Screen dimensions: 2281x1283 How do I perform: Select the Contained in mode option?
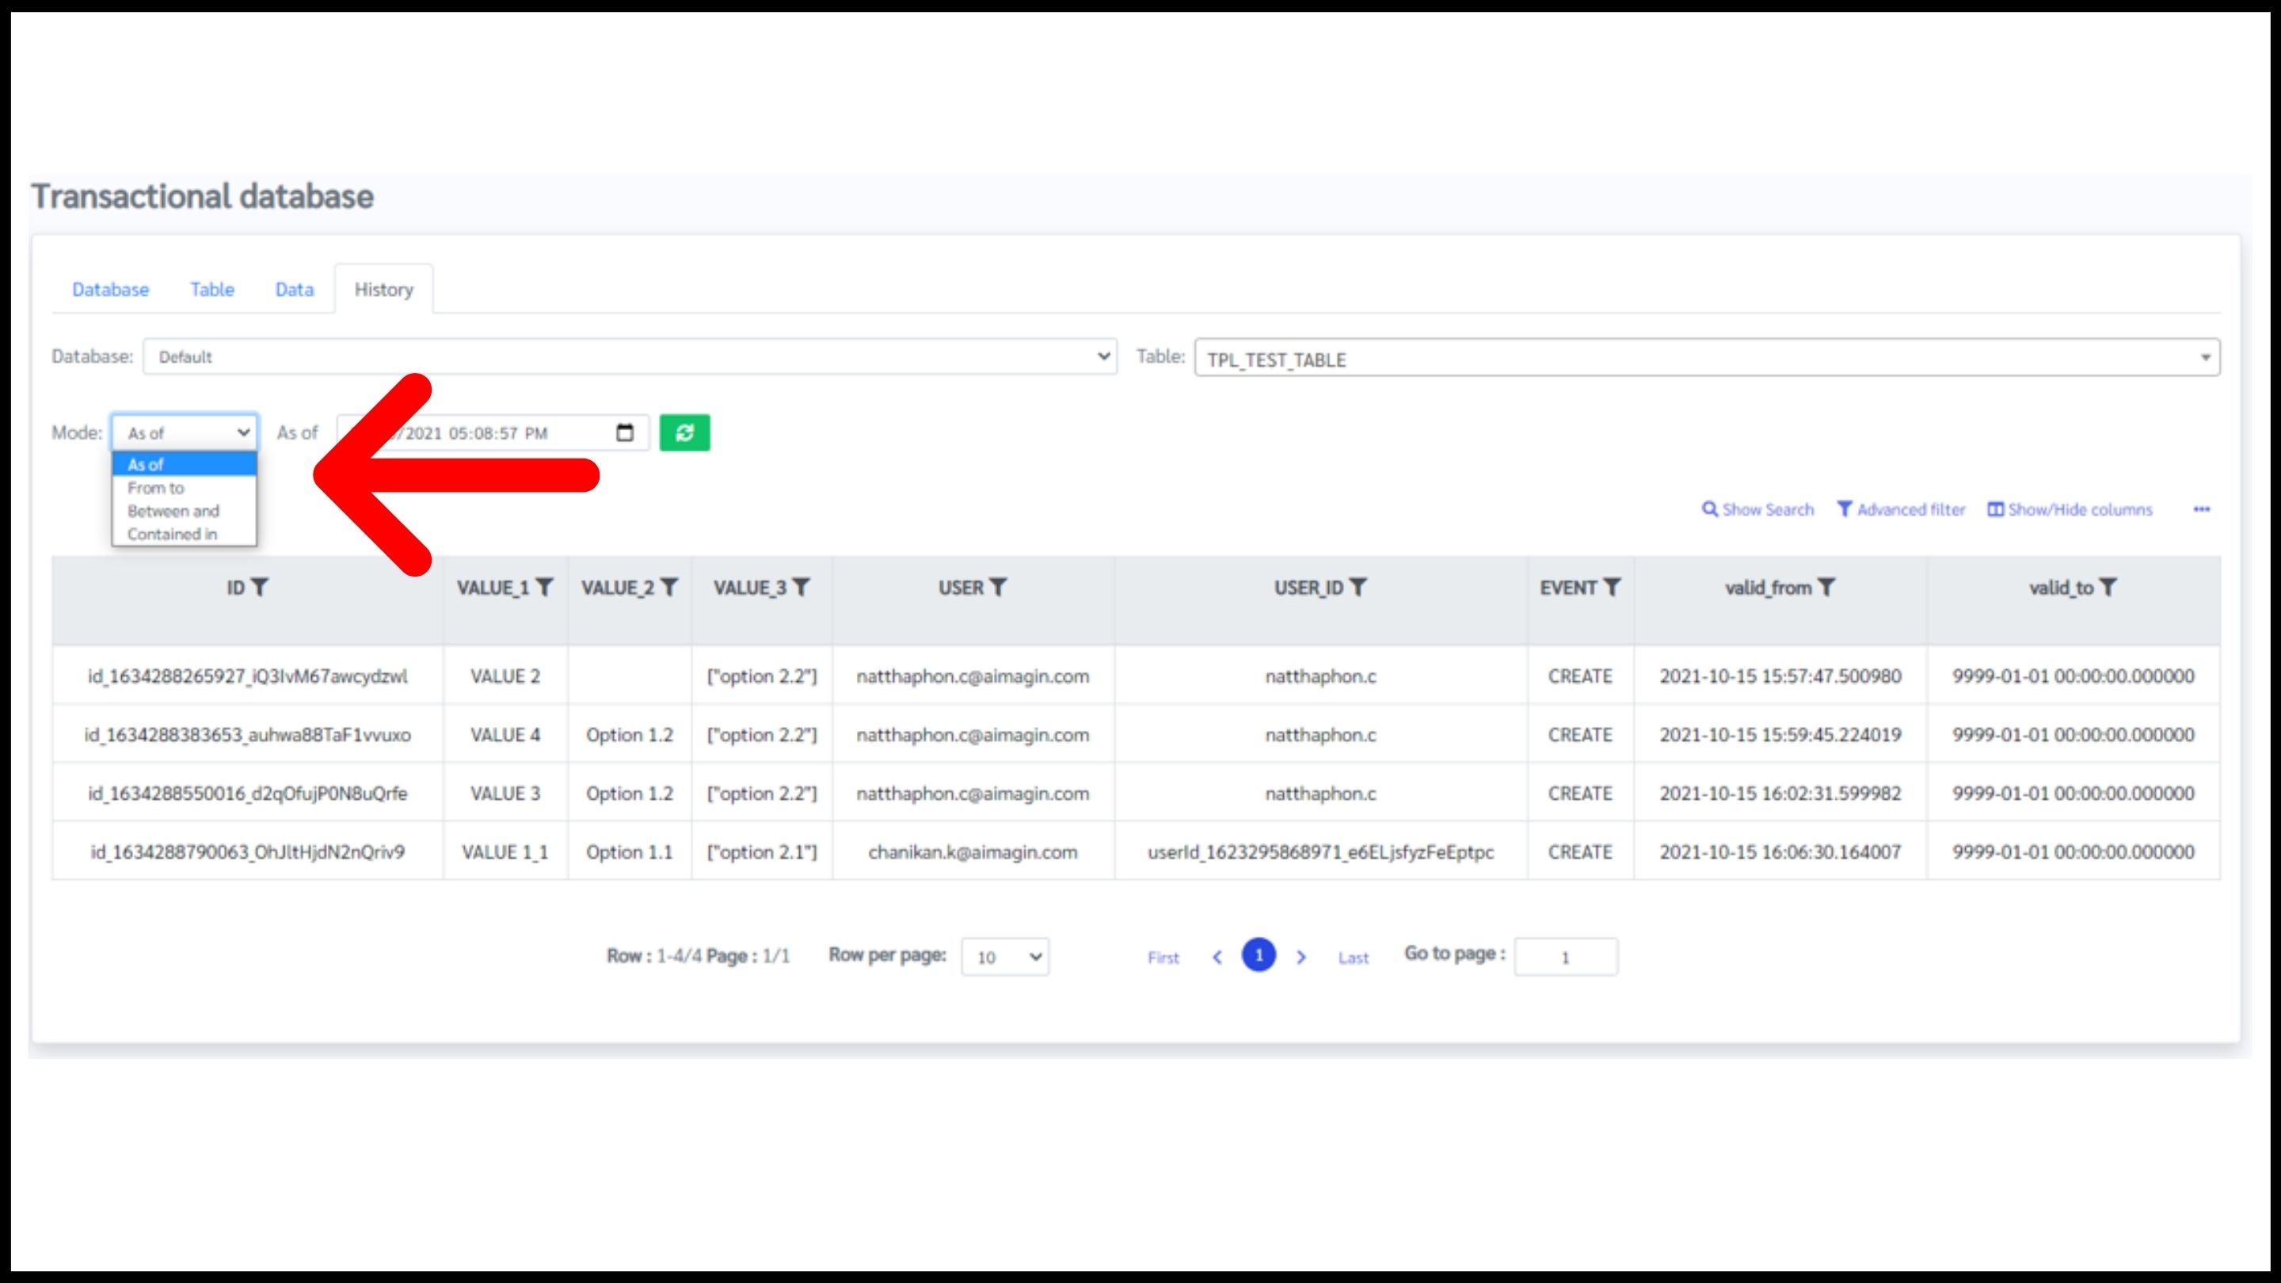[185, 534]
